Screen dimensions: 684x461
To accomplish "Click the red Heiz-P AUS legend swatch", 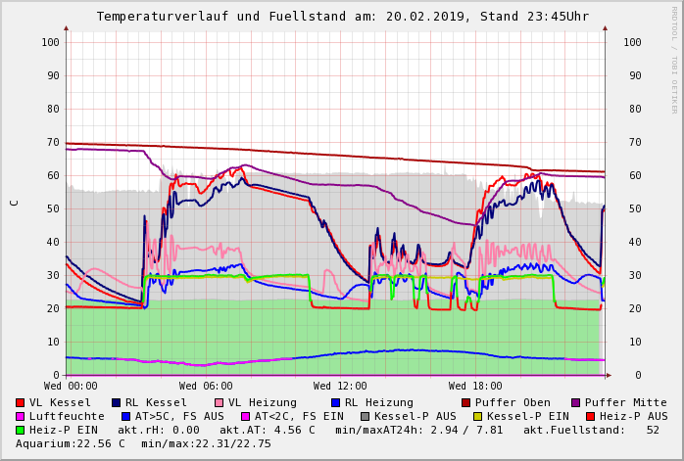I will pos(590,416).
